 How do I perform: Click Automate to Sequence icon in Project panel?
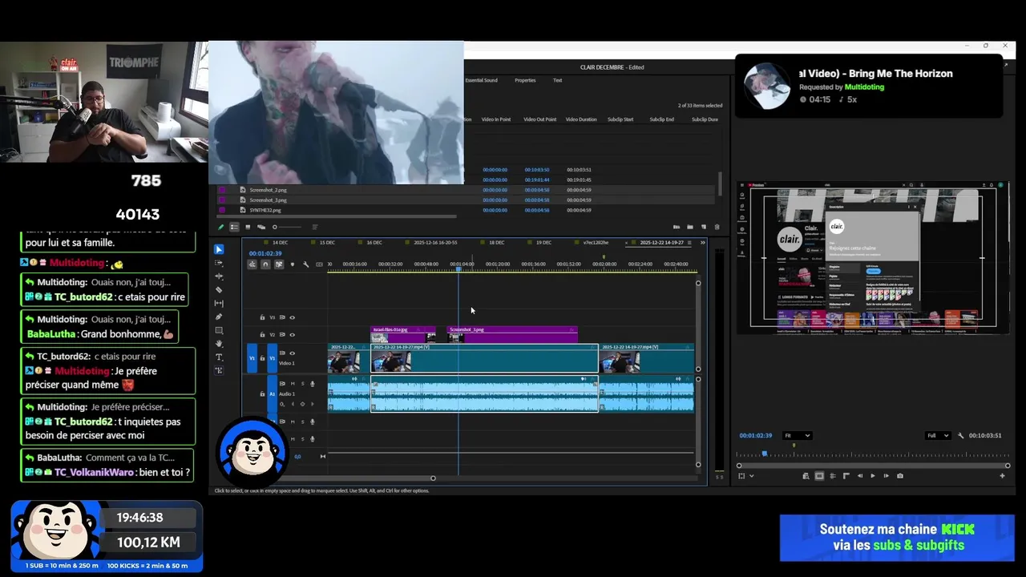tap(677, 227)
